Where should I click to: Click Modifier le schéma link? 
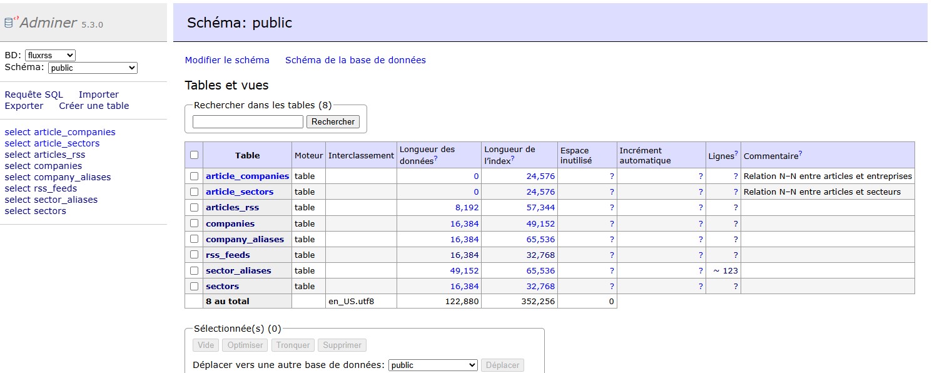tap(227, 60)
